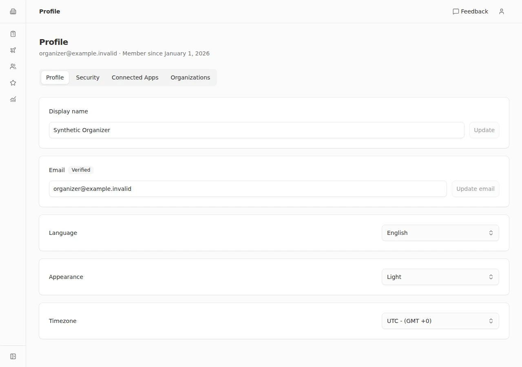Viewport: 522px width, 367px height.
Task: Click the large "Profile" page heading
Action: pyautogui.click(x=53, y=42)
